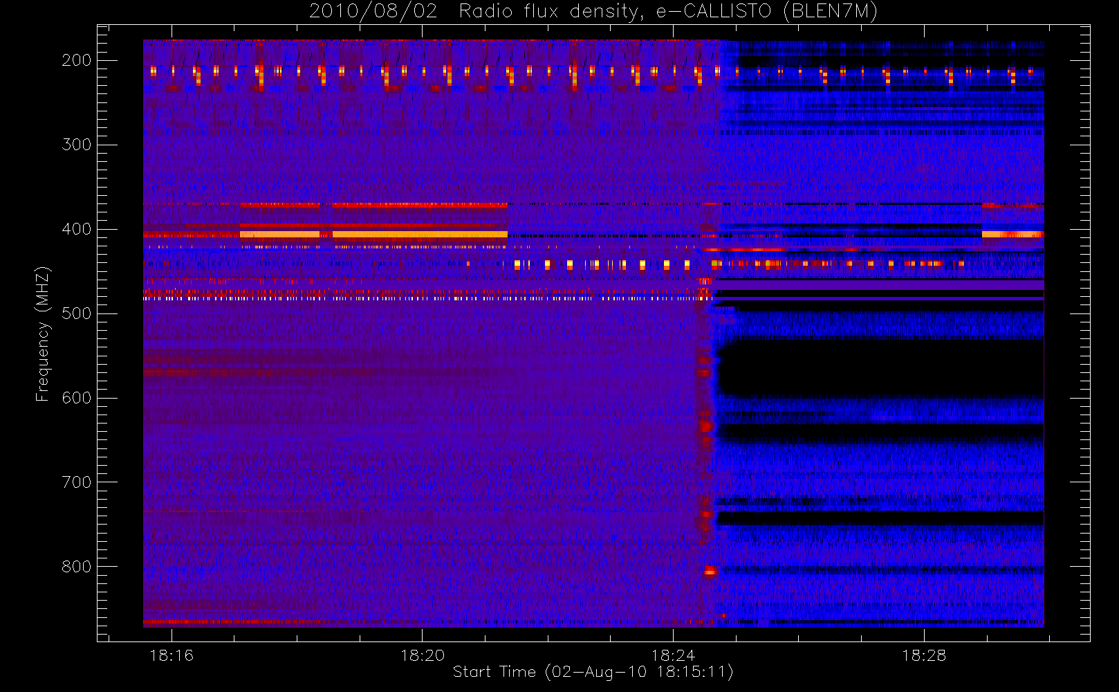Click the 800 frequency tick label
The width and height of the screenshot is (1119, 692).
point(76,567)
